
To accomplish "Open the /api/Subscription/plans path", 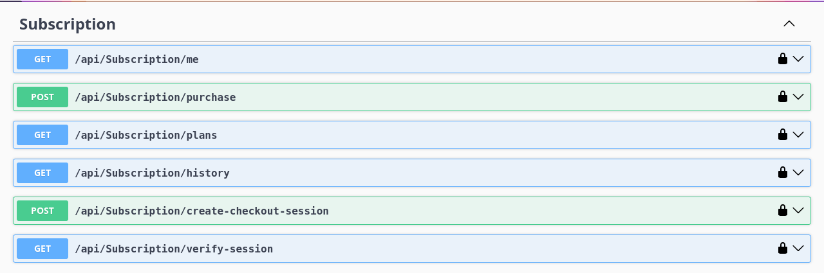I will pos(146,135).
